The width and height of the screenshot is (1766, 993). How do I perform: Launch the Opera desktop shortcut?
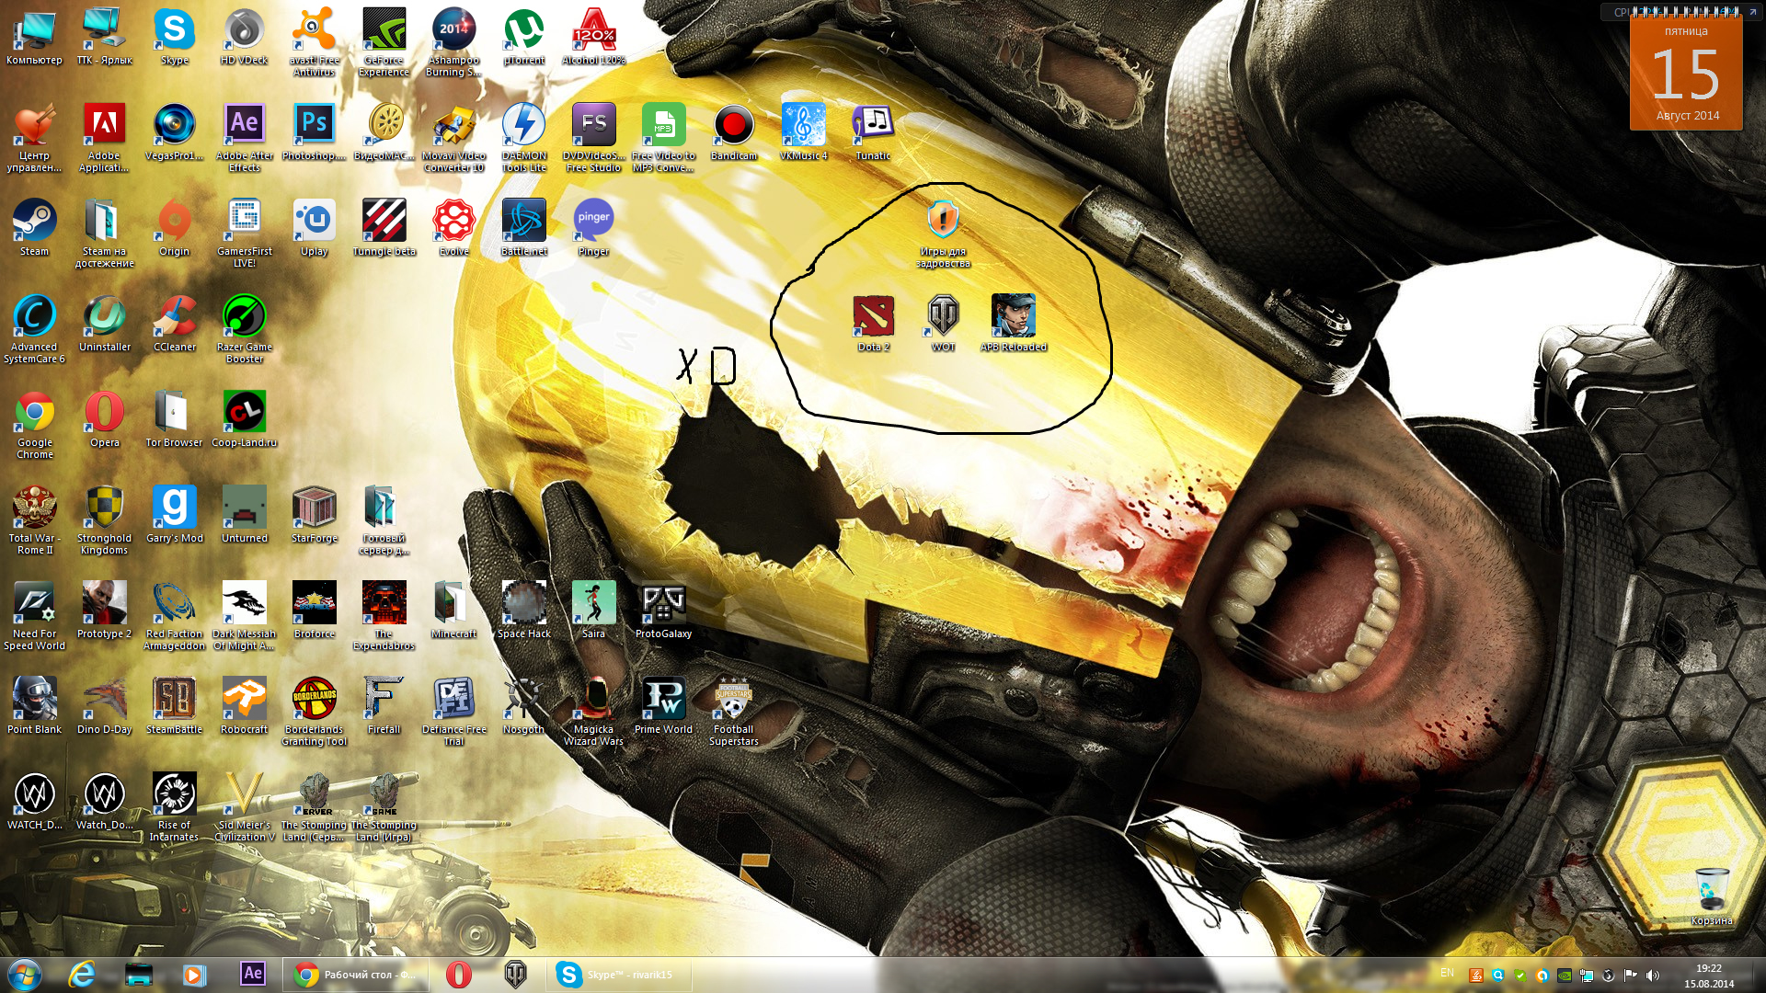104,418
